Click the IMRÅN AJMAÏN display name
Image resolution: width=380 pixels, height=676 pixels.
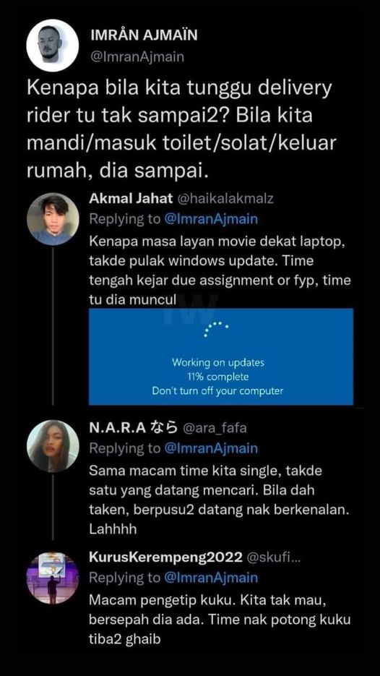point(144,35)
